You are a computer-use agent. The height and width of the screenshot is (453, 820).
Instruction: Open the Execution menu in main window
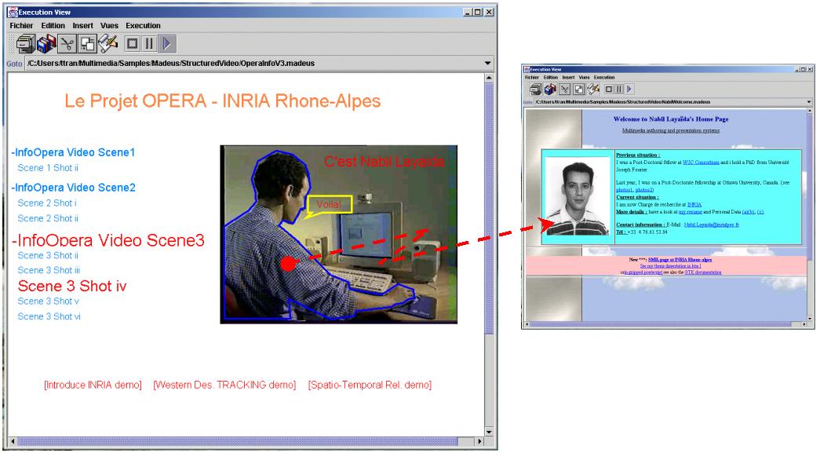tap(143, 26)
